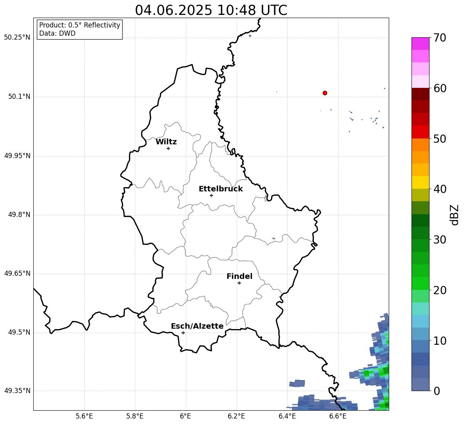Click the Ettelbruck city label

point(221,189)
